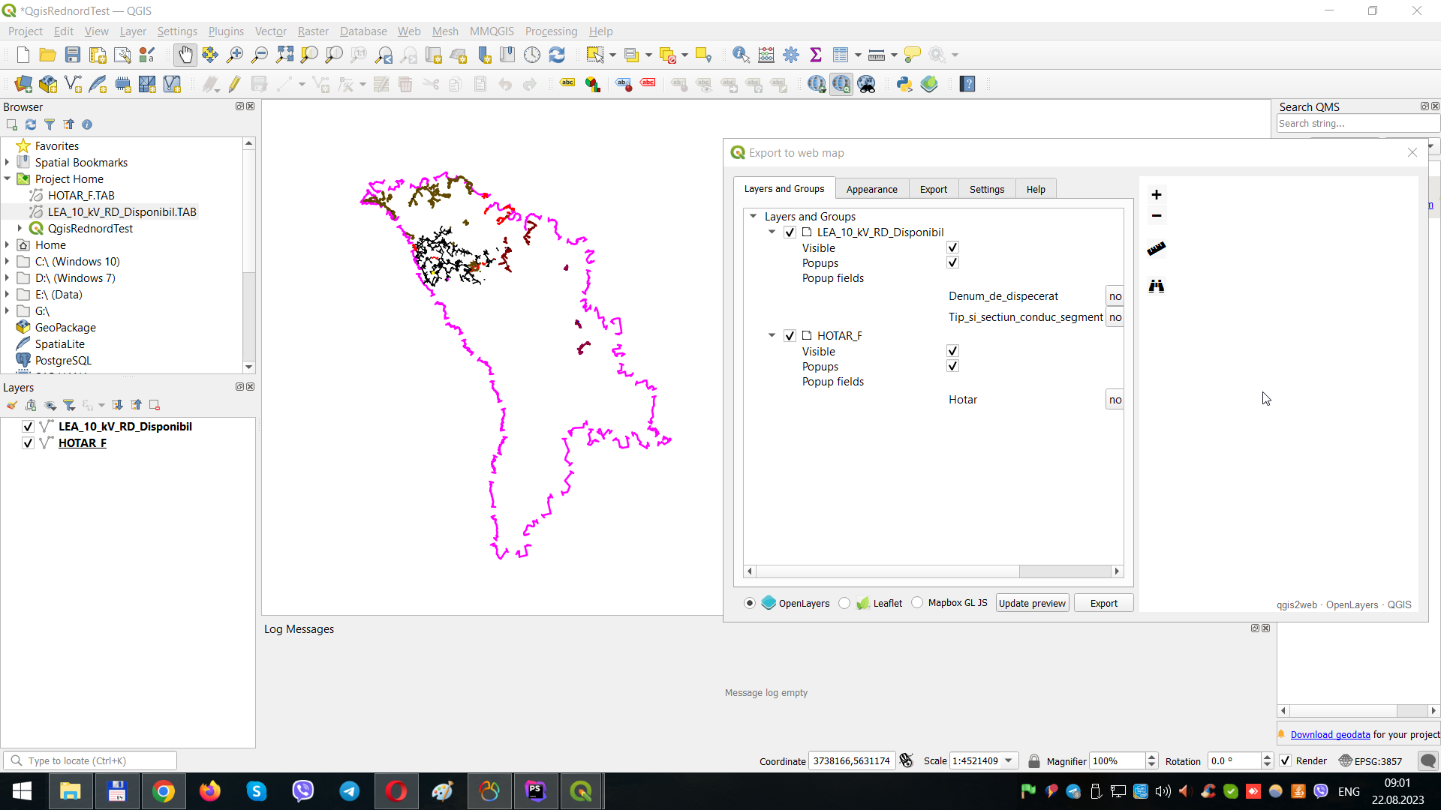Toggle Popups checkbox for HOTAR_F
Viewport: 1441px width, 810px height.
coord(952,366)
